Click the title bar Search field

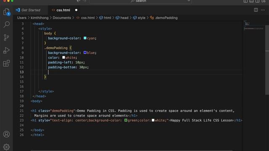[x=140, y=1]
